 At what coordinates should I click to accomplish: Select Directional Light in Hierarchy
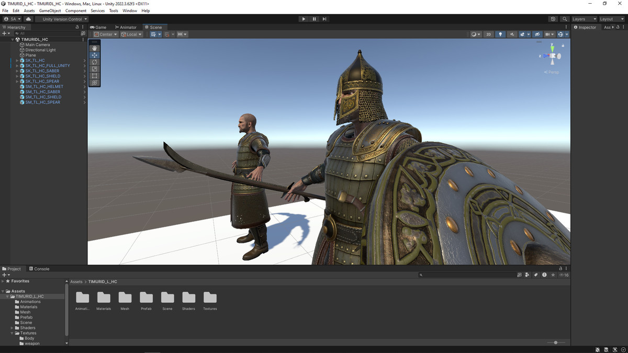[x=40, y=50]
